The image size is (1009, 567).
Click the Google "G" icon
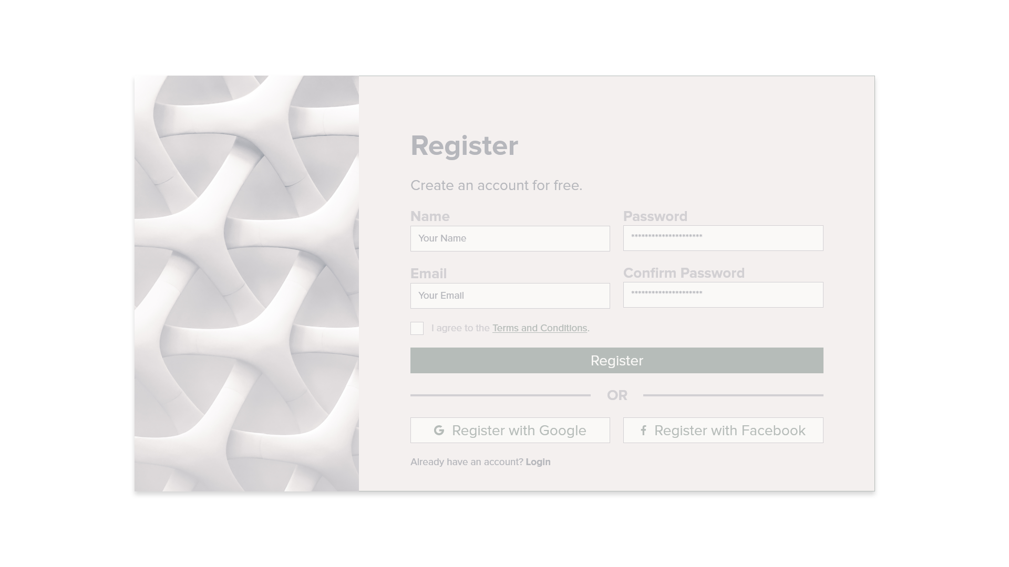coord(439,430)
